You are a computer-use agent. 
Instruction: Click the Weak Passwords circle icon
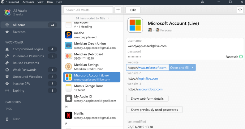coord(7,70)
